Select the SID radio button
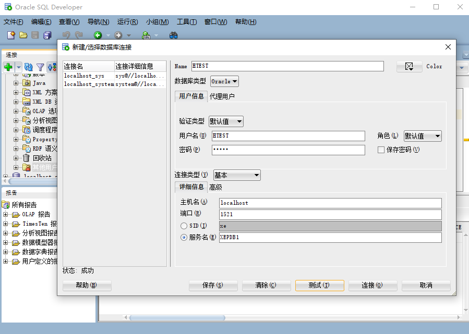Viewport: 469px width, 334px height. (x=184, y=226)
